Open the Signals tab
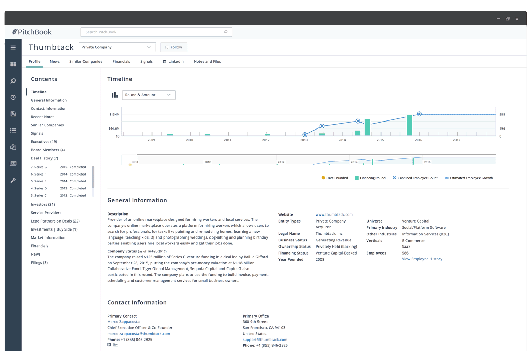Screen dimensions: 531x351 (146, 61)
